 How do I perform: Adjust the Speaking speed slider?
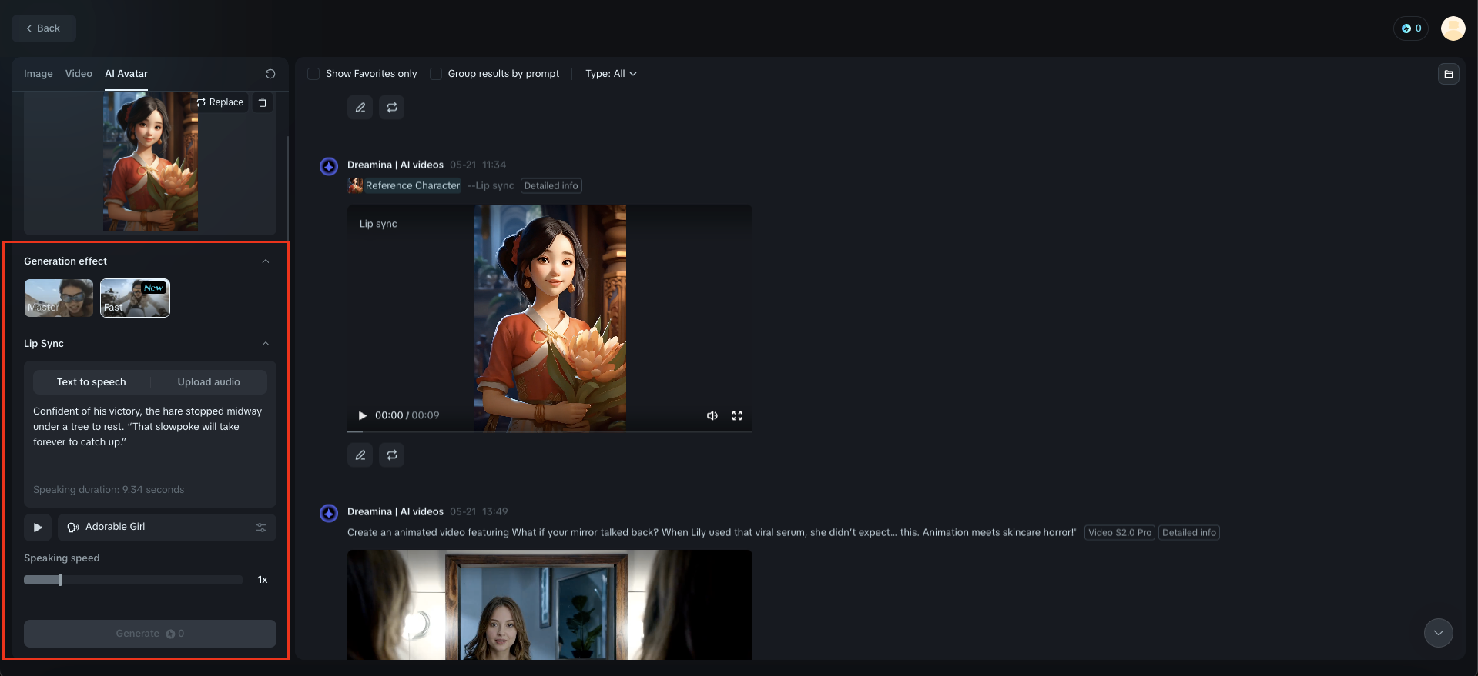point(133,580)
